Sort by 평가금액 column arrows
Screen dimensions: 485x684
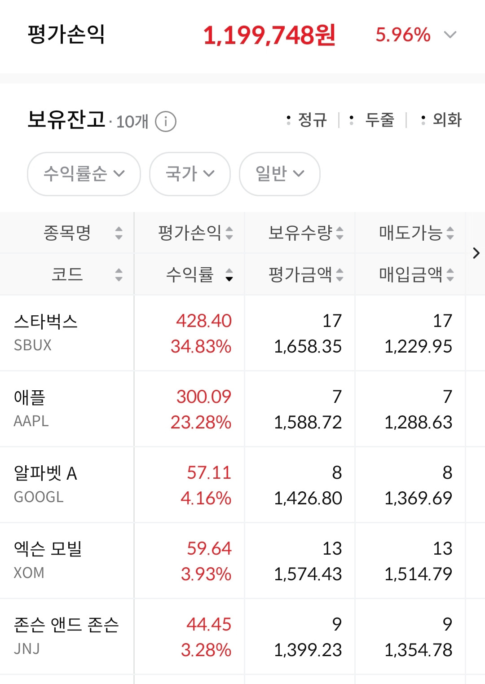click(x=339, y=274)
